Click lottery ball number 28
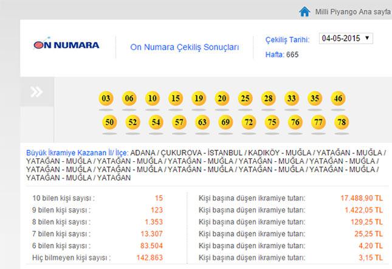 point(269,99)
